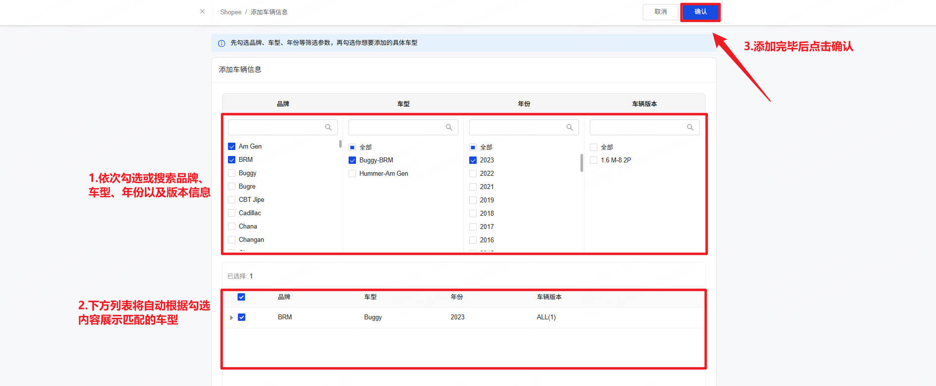
Task: Check the 2021 year checkbox
Action: pos(473,187)
